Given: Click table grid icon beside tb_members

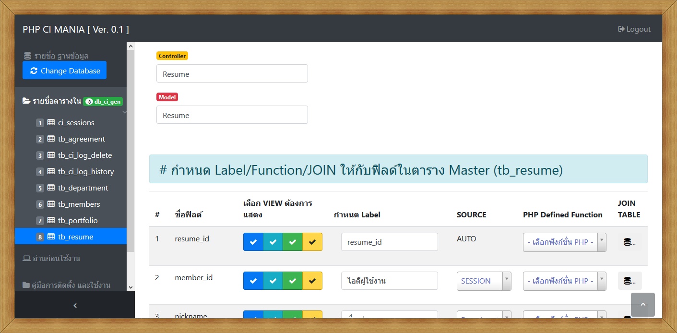Looking at the screenshot, I should 51,204.
